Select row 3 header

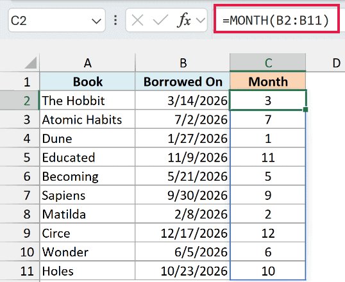coord(20,119)
